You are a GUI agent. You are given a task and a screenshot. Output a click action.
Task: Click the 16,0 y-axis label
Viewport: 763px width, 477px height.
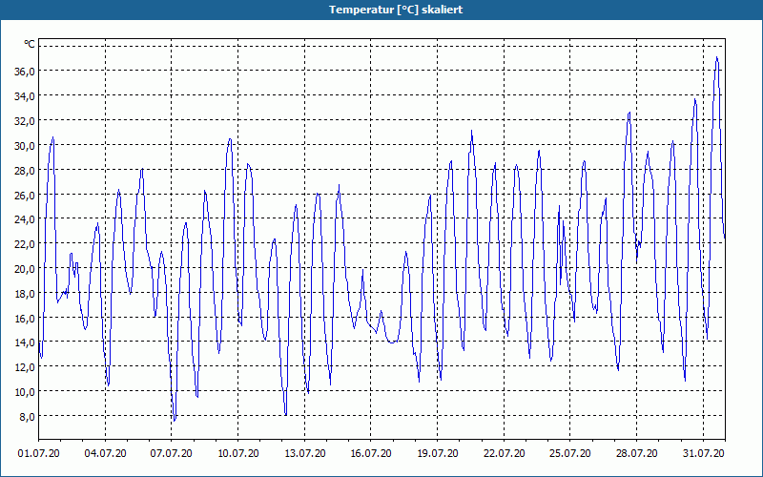tap(24, 319)
